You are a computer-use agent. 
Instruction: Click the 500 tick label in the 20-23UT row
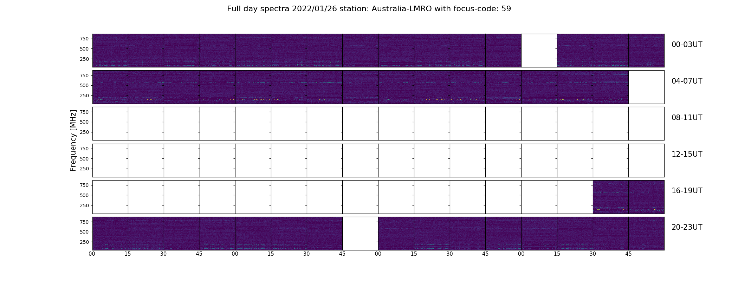84,232
